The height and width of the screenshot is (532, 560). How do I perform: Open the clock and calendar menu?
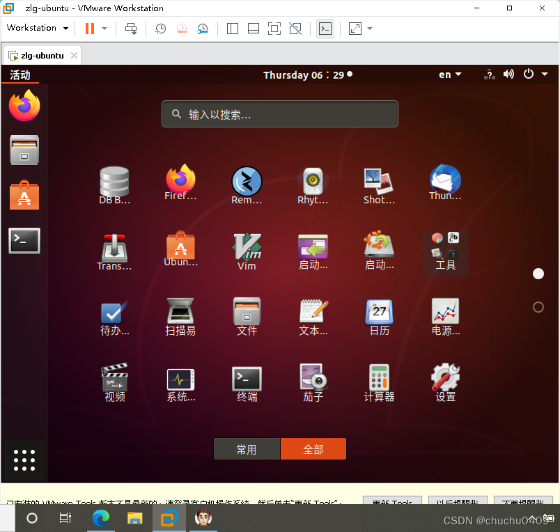tap(308, 75)
